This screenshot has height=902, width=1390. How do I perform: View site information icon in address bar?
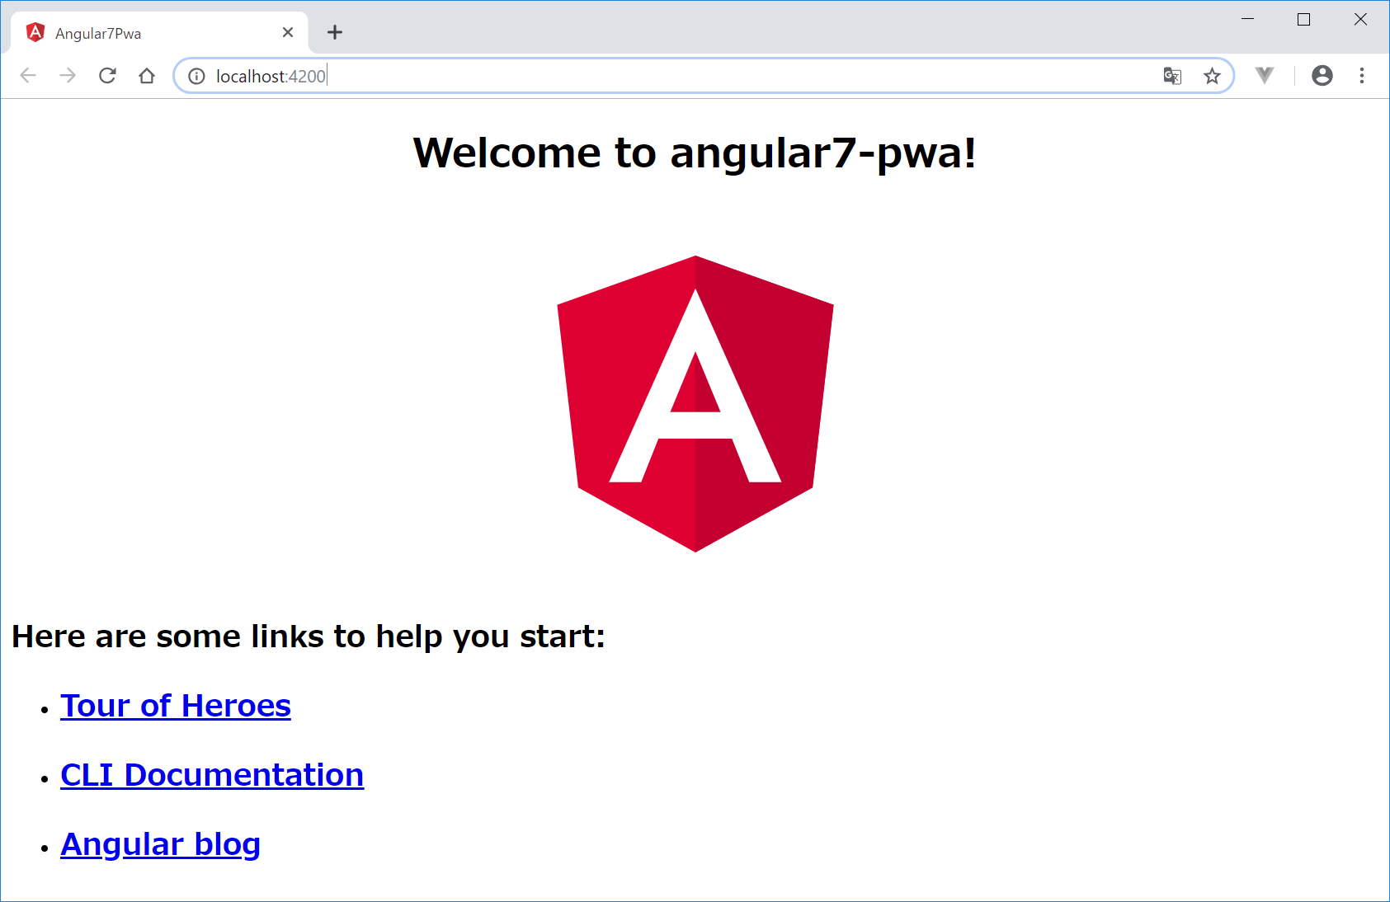[196, 76]
